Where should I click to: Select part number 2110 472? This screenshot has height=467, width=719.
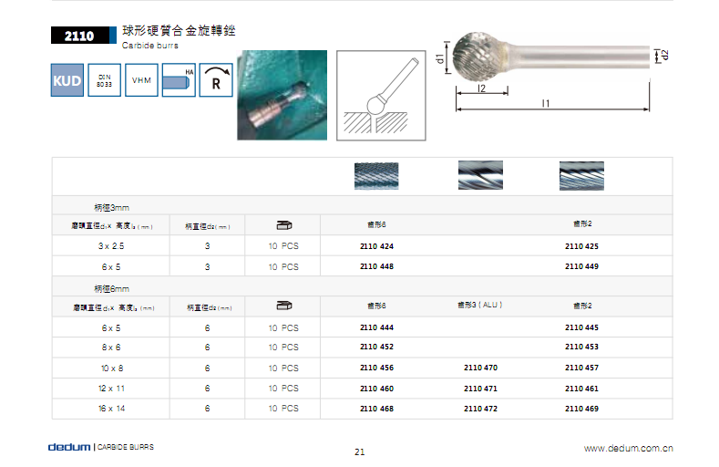[480, 409]
